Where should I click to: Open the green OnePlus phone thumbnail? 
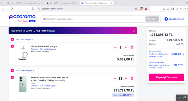tap(23, 84)
